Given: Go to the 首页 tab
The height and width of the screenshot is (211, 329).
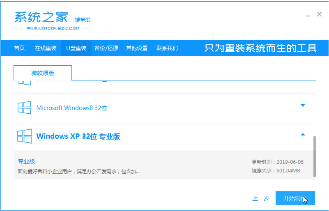Looking at the screenshot, I should [x=19, y=48].
